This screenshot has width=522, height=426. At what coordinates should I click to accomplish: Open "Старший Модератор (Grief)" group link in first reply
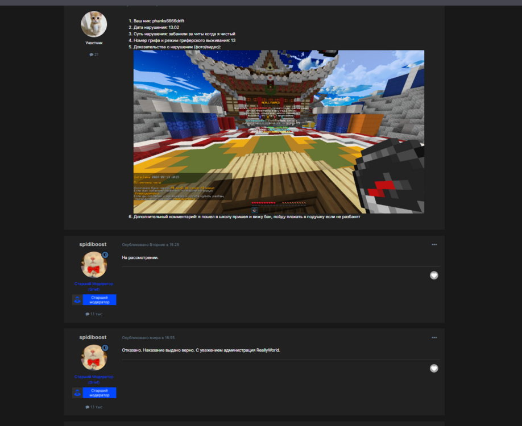coord(94,286)
